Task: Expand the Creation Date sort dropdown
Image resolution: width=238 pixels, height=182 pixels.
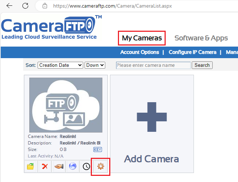Action: [x=60, y=65]
